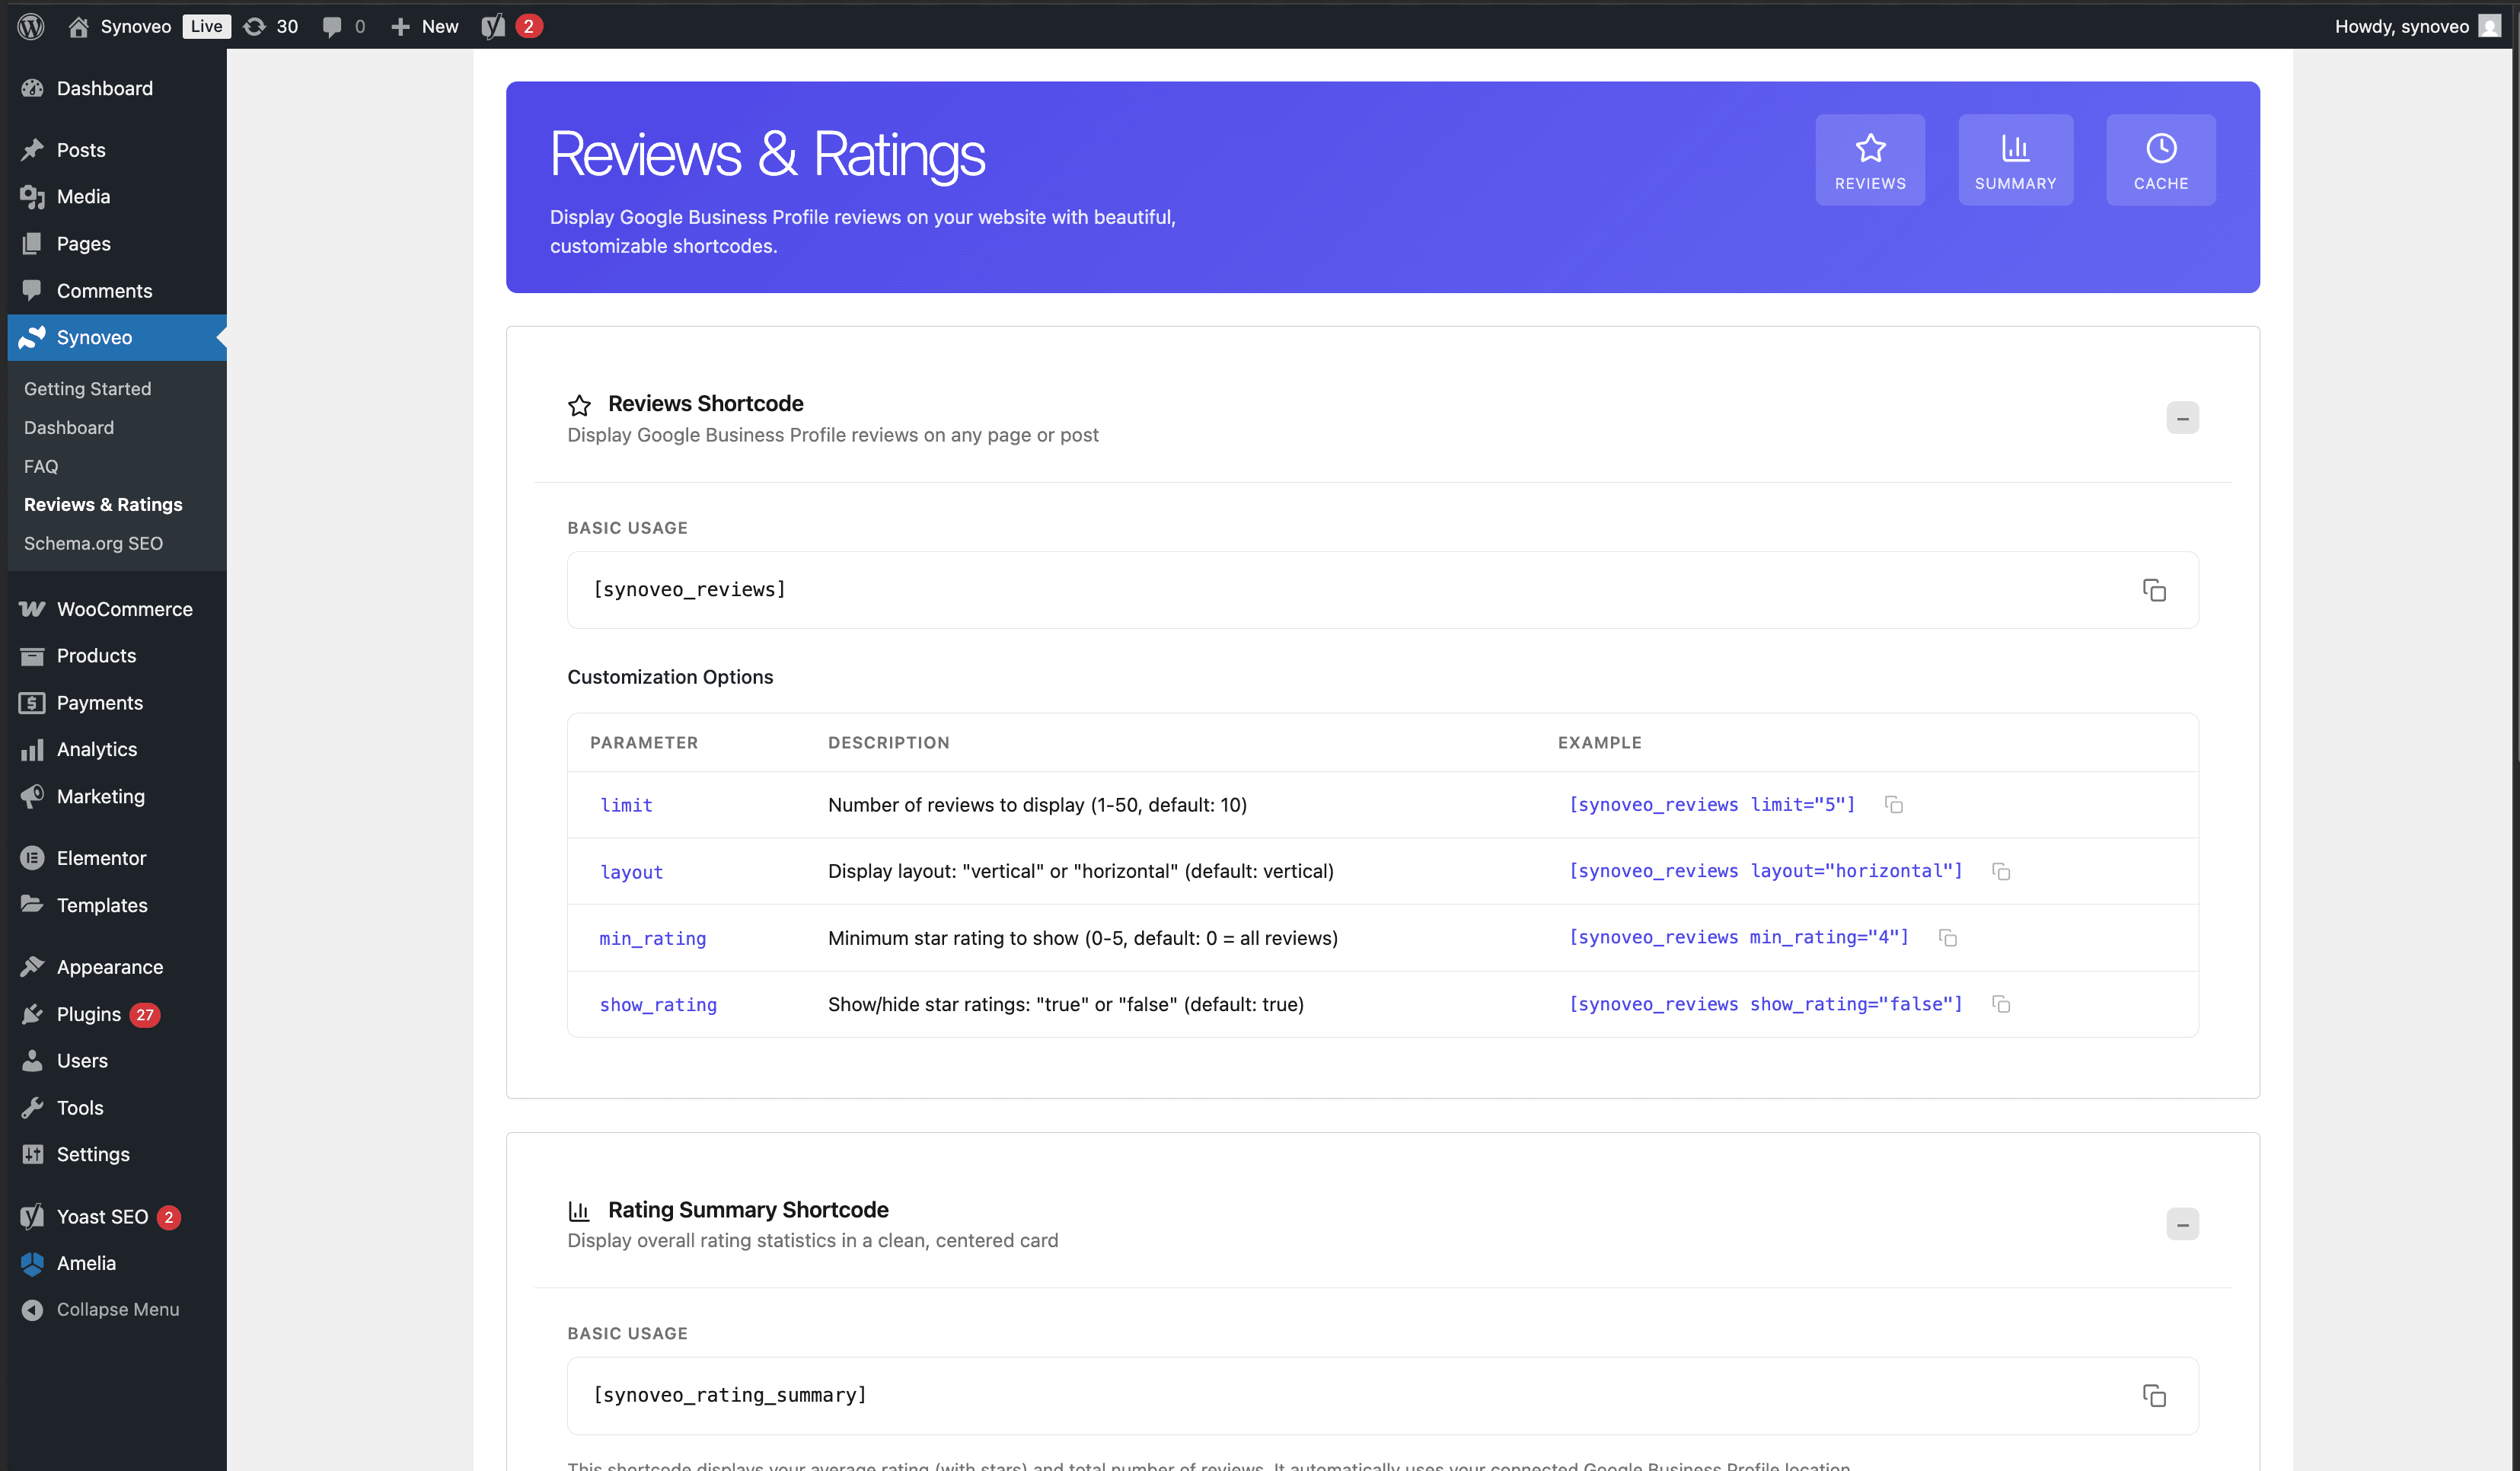Open WordPress updates icon showing 30
The image size is (2520, 1471).
(x=268, y=26)
